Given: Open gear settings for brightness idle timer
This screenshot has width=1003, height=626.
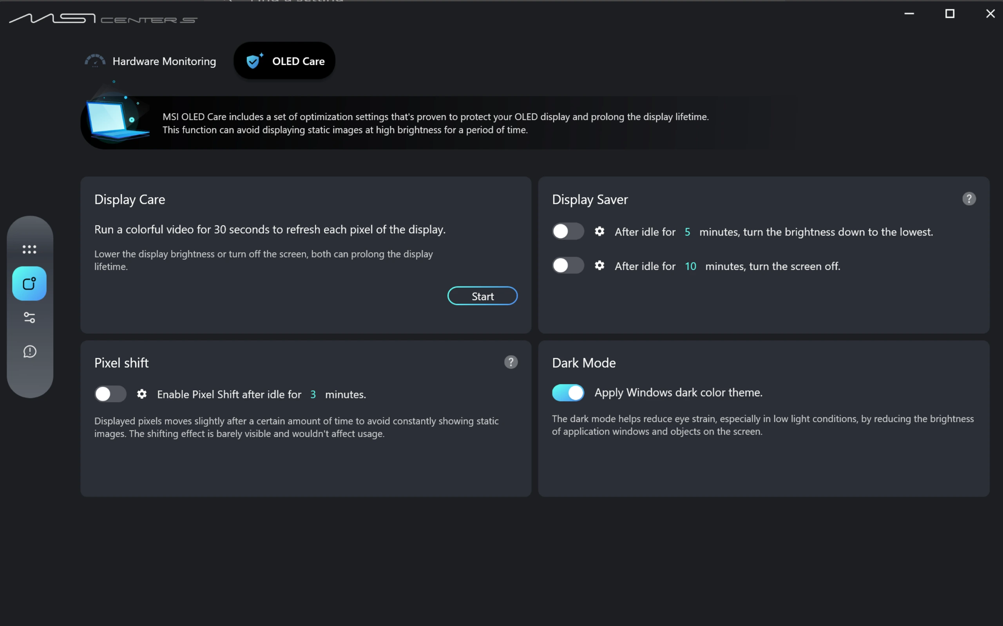Looking at the screenshot, I should (599, 231).
